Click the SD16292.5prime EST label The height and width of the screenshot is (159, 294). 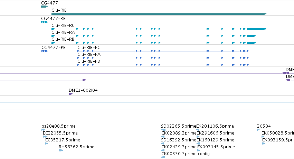pos(179,140)
